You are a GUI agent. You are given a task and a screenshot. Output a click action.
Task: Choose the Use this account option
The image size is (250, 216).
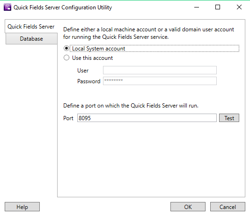click(66, 58)
